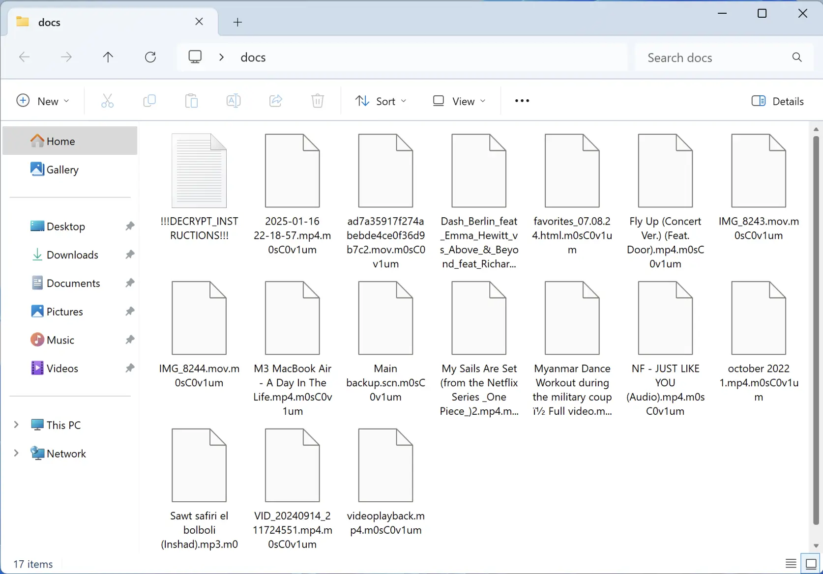This screenshot has width=823, height=574.
Task: Open Gallery from the sidebar
Action: 63,169
